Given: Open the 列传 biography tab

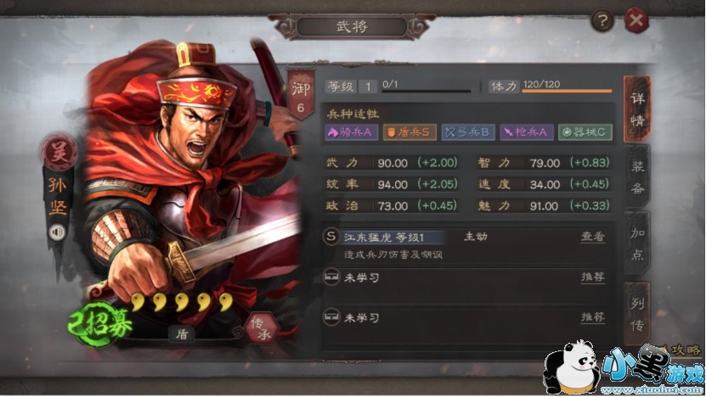Looking at the screenshot, I should [x=637, y=314].
